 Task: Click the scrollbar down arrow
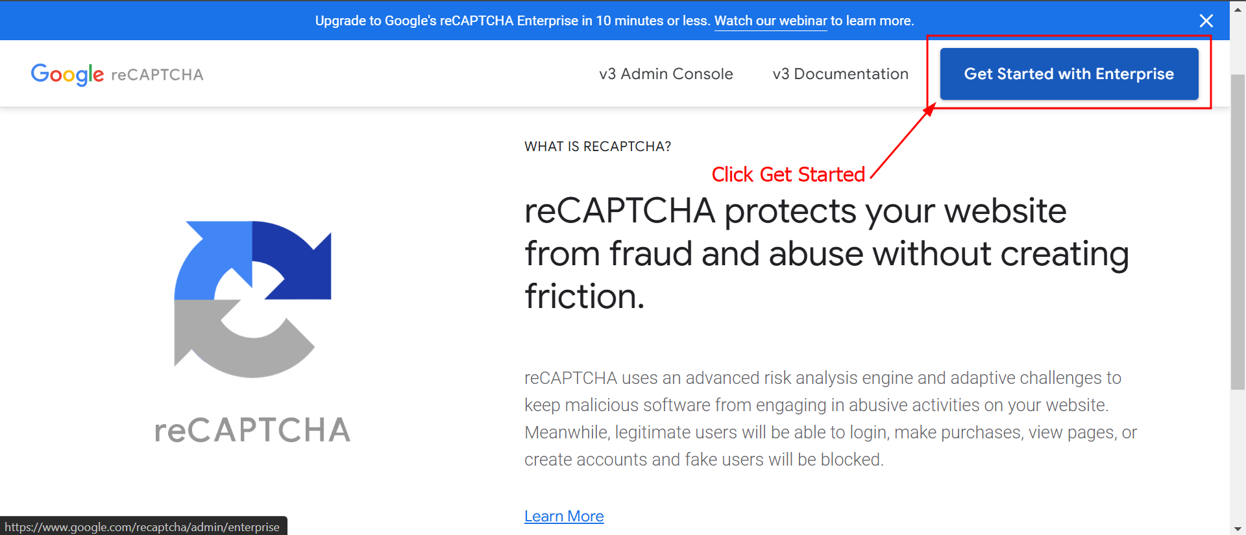tap(1238, 529)
